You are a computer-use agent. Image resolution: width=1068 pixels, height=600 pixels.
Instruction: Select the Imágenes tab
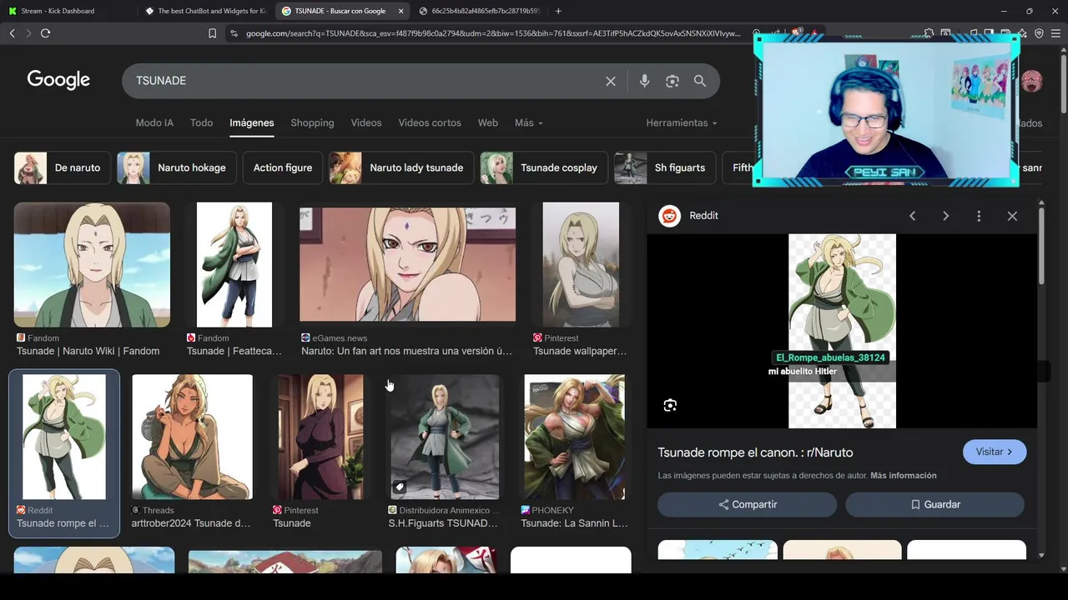pyautogui.click(x=251, y=122)
